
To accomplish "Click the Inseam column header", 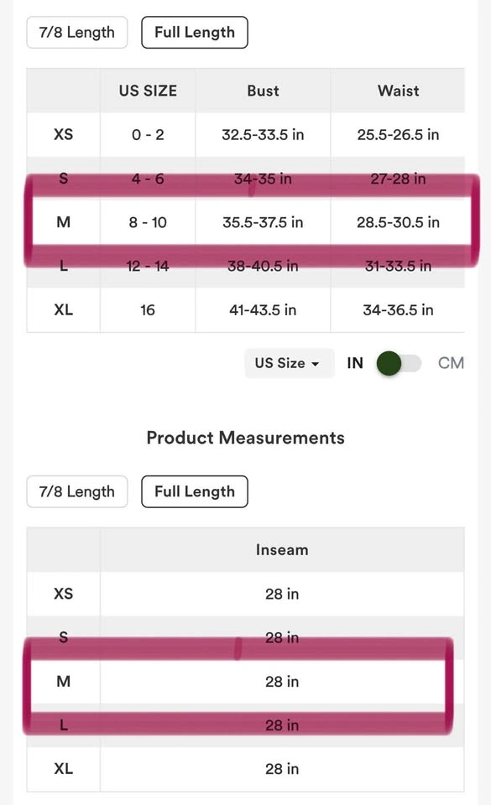I will click(282, 550).
